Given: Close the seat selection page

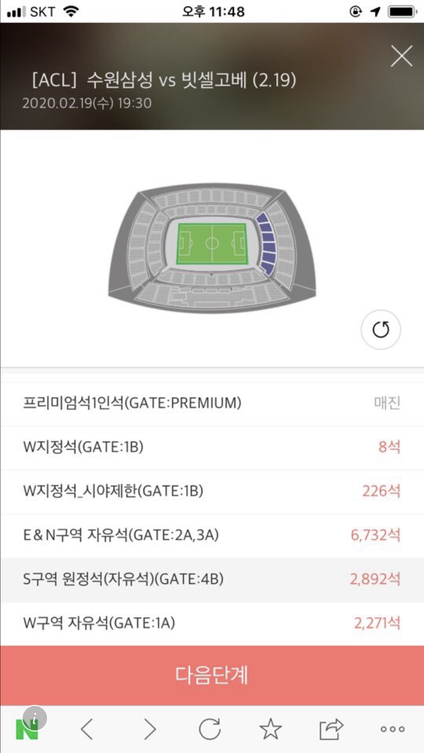Looking at the screenshot, I should [401, 56].
